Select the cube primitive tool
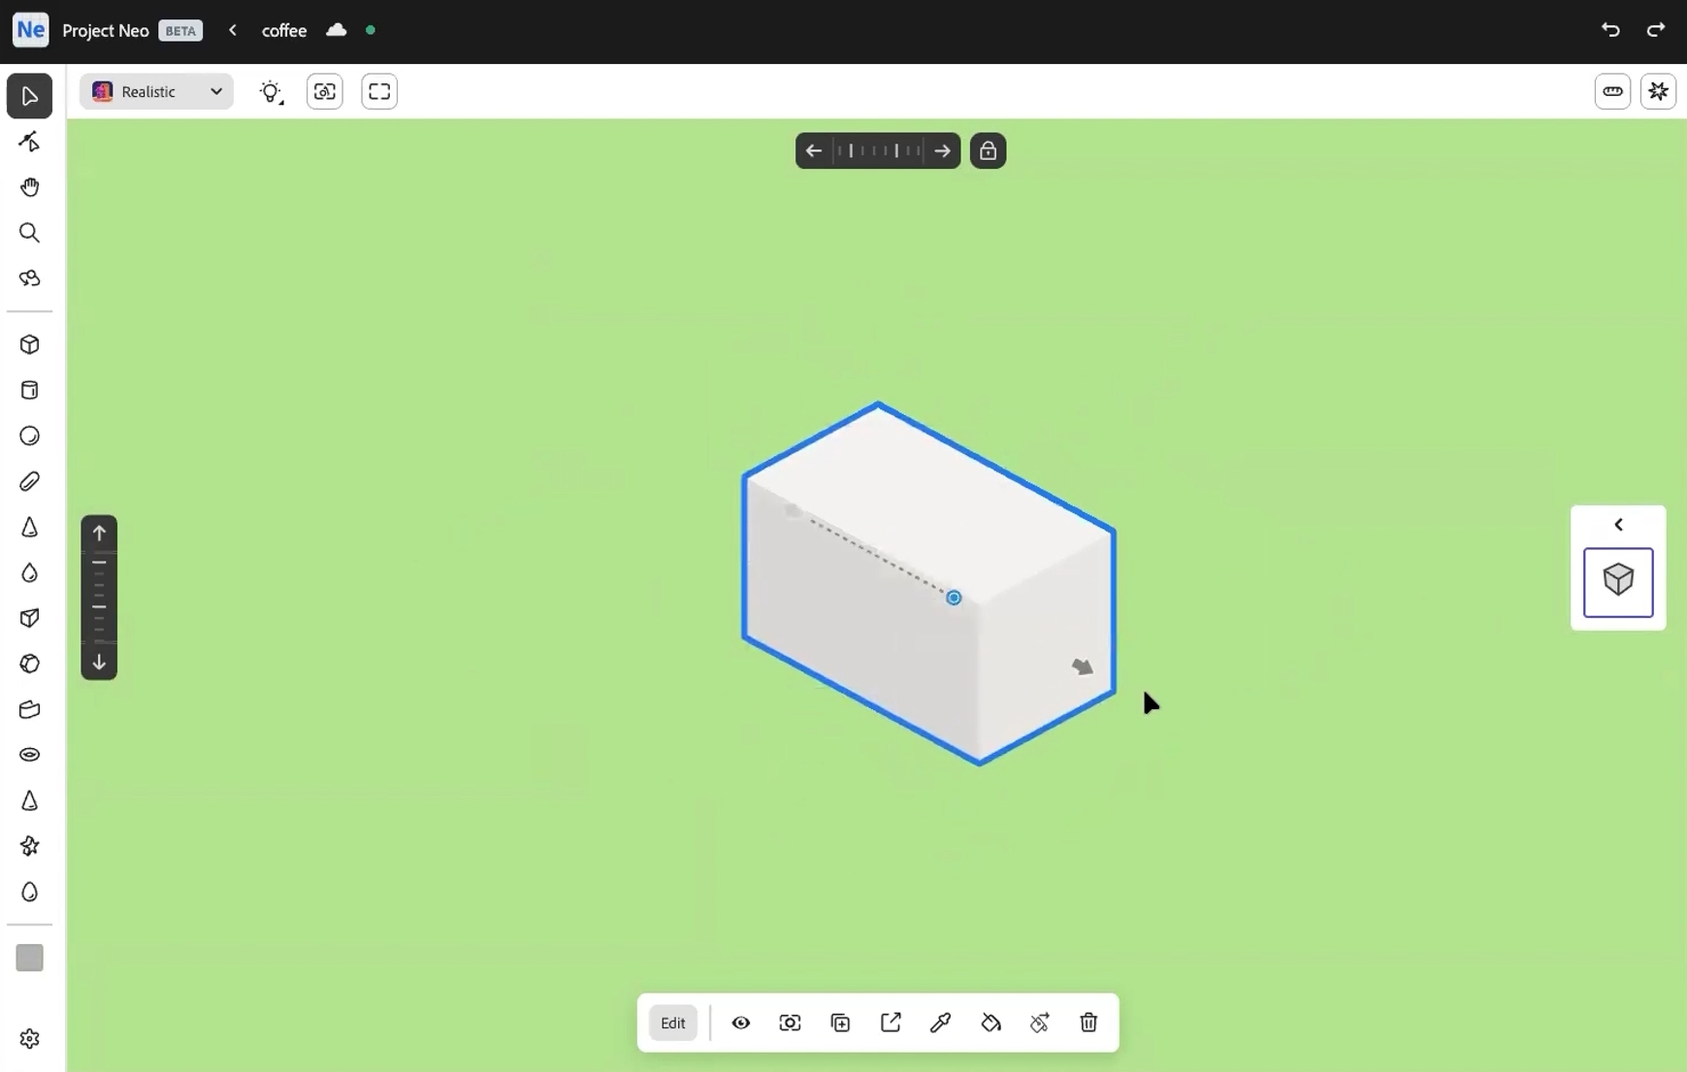Viewport: 1687px width, 1072px height. 29,344
